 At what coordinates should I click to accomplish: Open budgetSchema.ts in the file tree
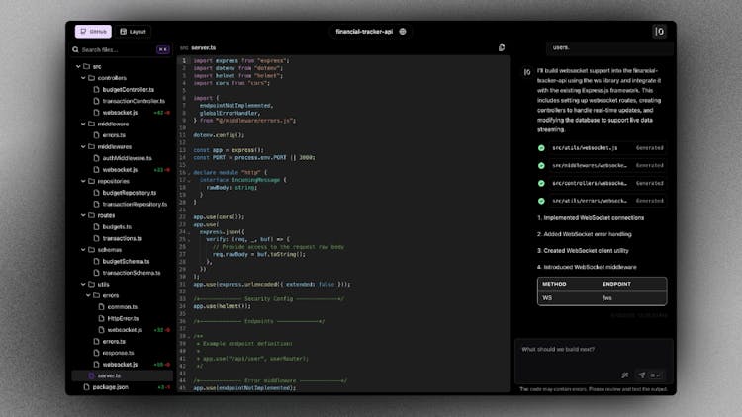(x=126, y=261)
